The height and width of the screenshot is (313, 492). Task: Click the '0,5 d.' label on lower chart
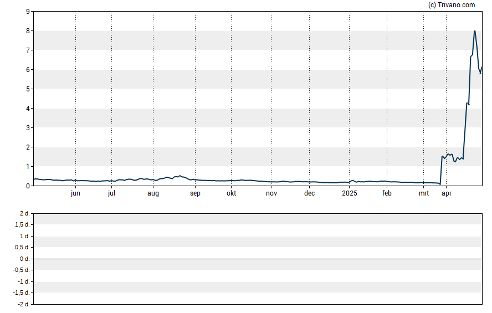pyautogui.click(x=22, y=248)
